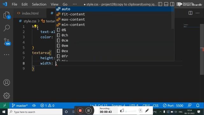Open the Accounts menu icon
Image resolution: width=204 pixels, height=115 pixels.
[x=6, y=82]
